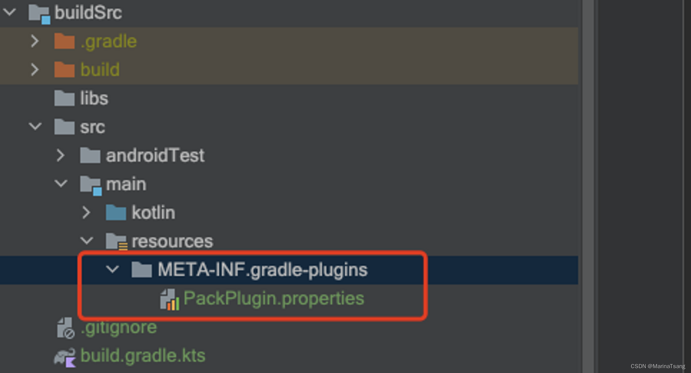Collapse the src folder chevron

(x=35, y=127)
